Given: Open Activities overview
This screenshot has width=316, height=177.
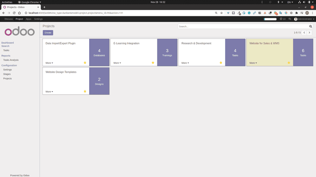Looking at the screenshot, I should (7, 2).
